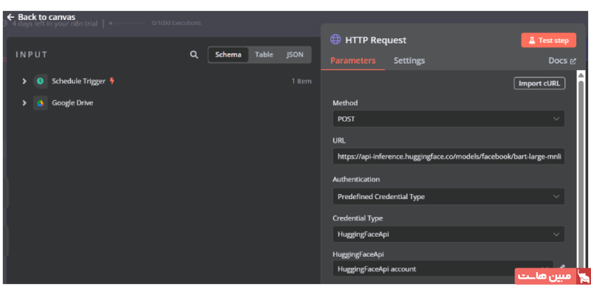Image resolution: width=591 pixels, height=295 pixels.
Task: Open the Authentication dropdown
Action: (448, 196)
